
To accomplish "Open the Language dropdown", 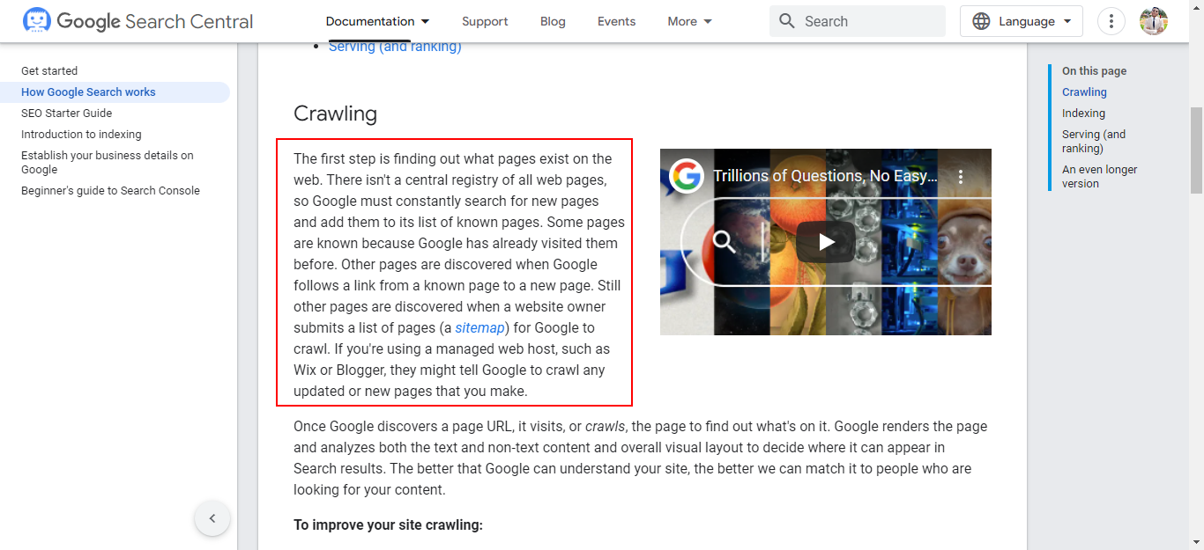I will tap(1022, 21).
